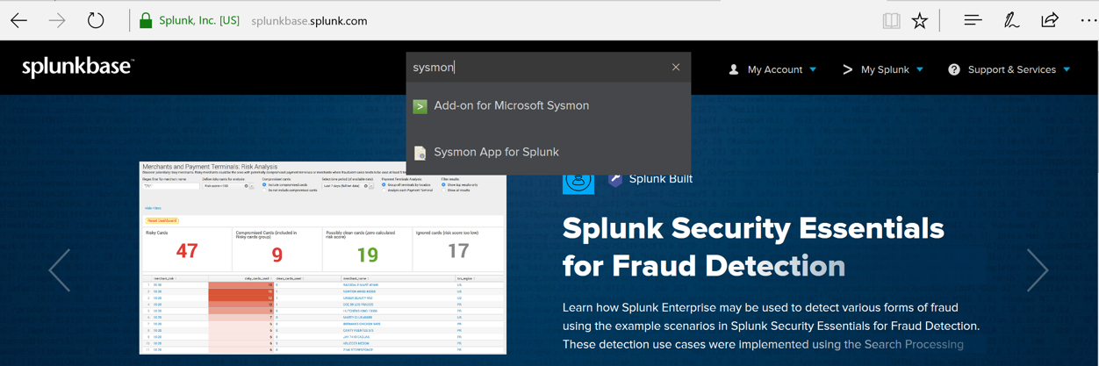Go to previous carousel slide
Image resolution: width=1099 pixels, height=366 pixels.
click(60, 269)
